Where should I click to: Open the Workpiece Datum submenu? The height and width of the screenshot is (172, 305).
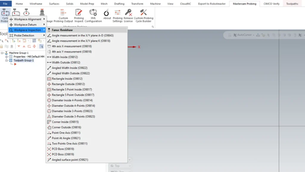[27, 25]
